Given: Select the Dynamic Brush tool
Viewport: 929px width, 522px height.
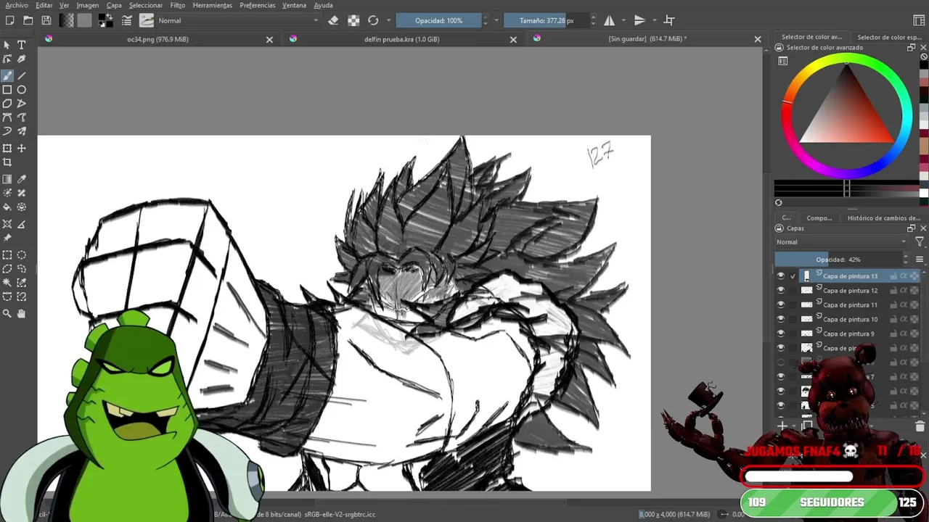Looking at the screenshot, I should [x=7, y=131].
